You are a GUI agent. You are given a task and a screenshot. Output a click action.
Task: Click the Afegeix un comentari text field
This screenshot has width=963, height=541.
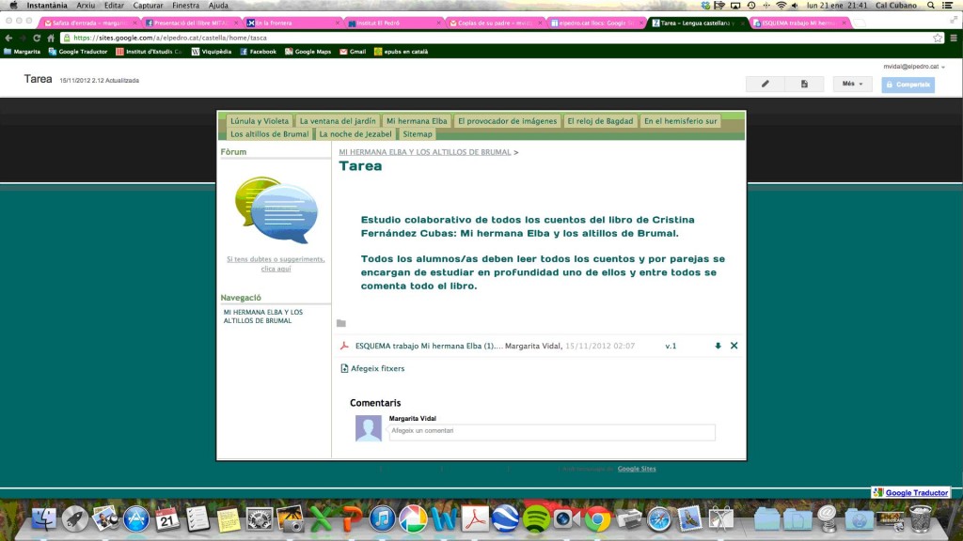(x=551, y=431)
